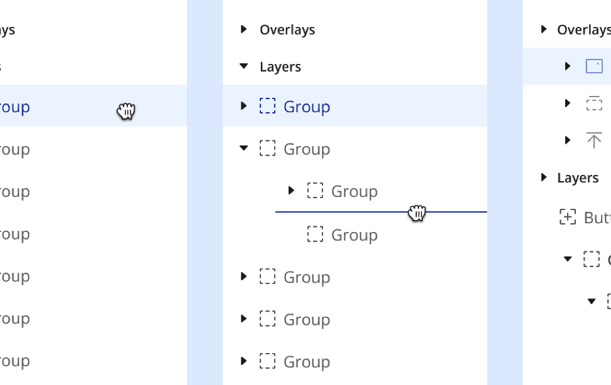
Task: Click the blue dashed Group icon
Action: coord(268,106)
